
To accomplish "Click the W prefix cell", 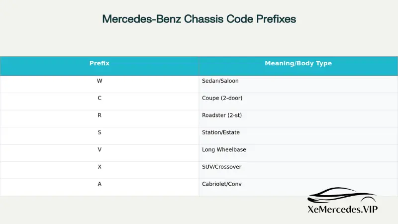I will pyautogui.click(x=99, y=81).
